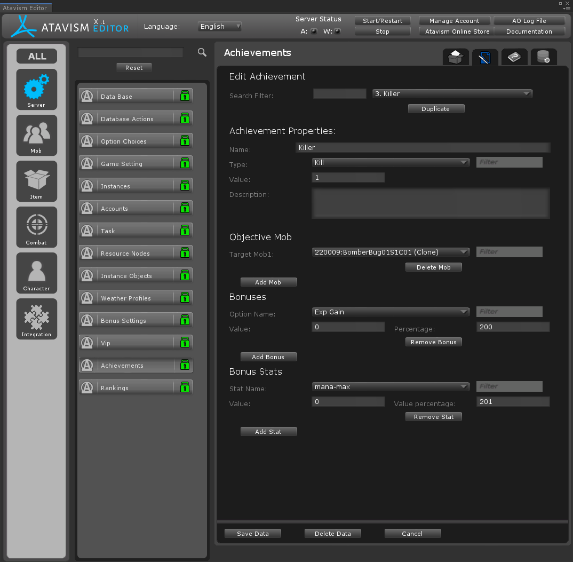573x562 pixels.
Task: Click the Save Data button
Action: (252, 533)
